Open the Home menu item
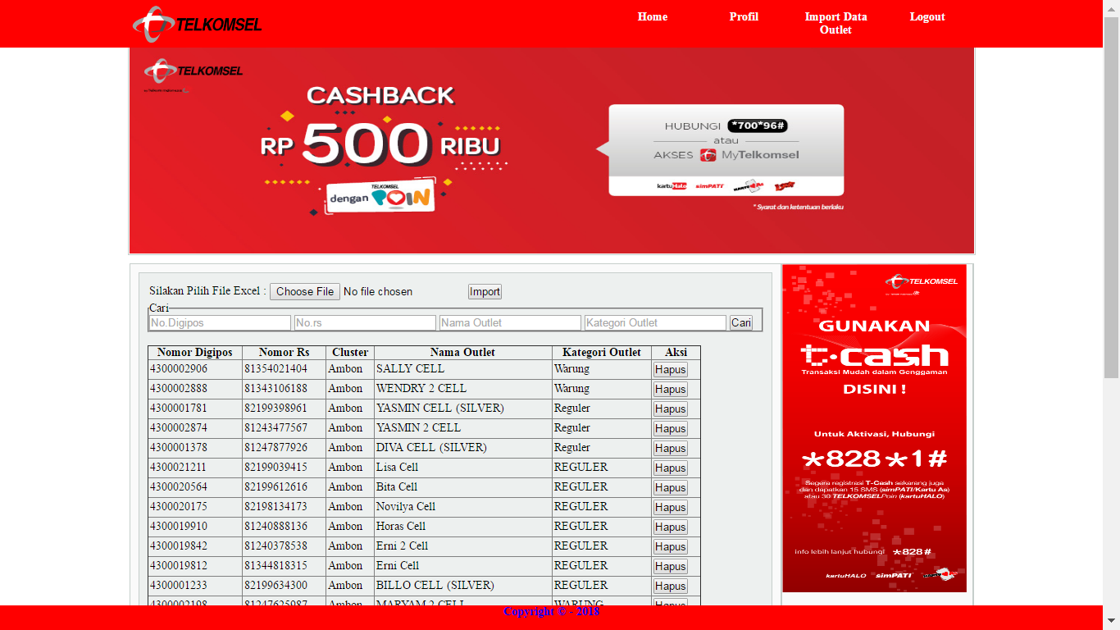This screenshot has width=1120, height=630. (653, 16)
